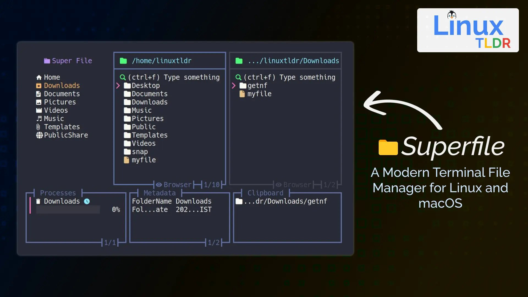Open Pictures in the sidebar
This screenshot has width=528, height=297.
60,102
